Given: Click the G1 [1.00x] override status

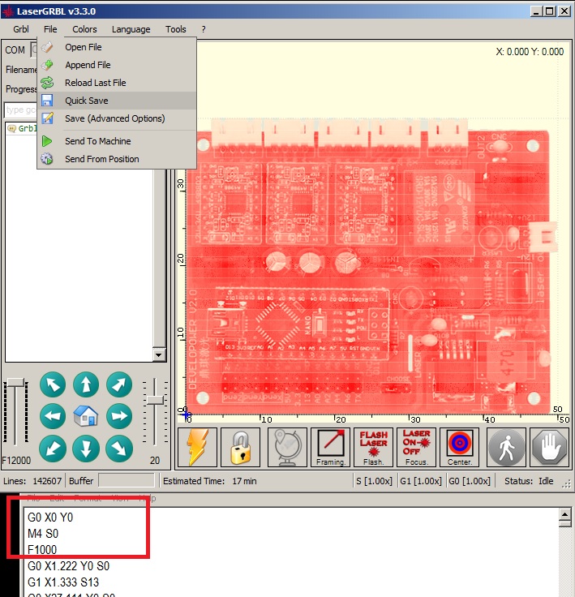Looking at the screenshot, I should [x=421, y=481].
